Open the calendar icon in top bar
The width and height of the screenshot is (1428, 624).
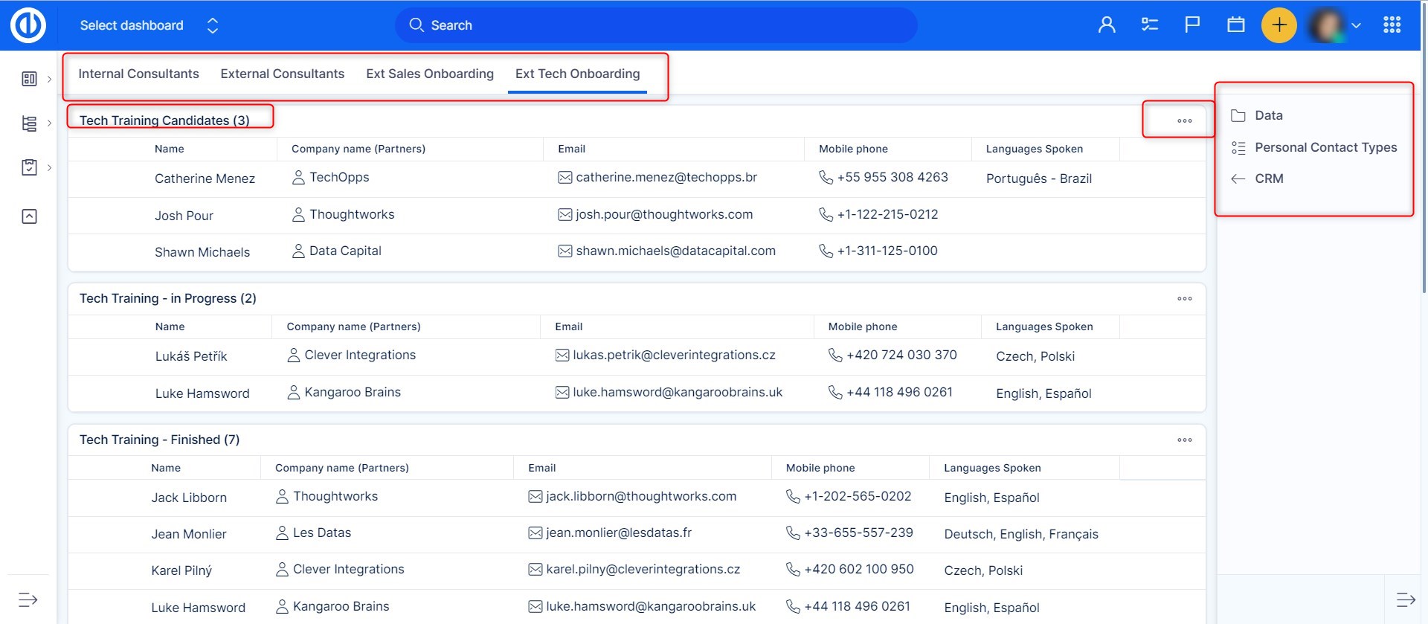tap(1235, 25)
